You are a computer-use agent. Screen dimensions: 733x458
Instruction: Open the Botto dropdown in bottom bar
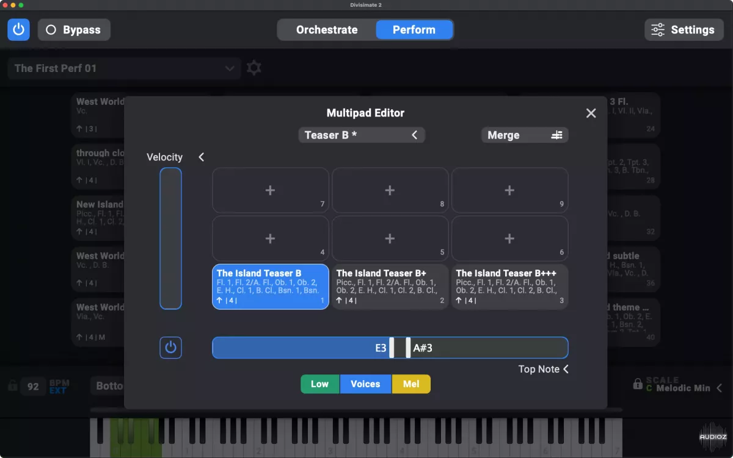(x=108, y=386)
